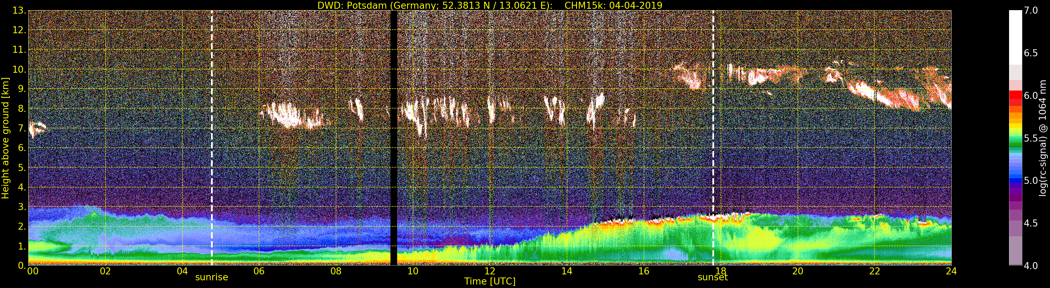Click the plot title 'DWD: Potsdam' text
The width and height of the screenshot is (1050, 288).
point(352,5)
